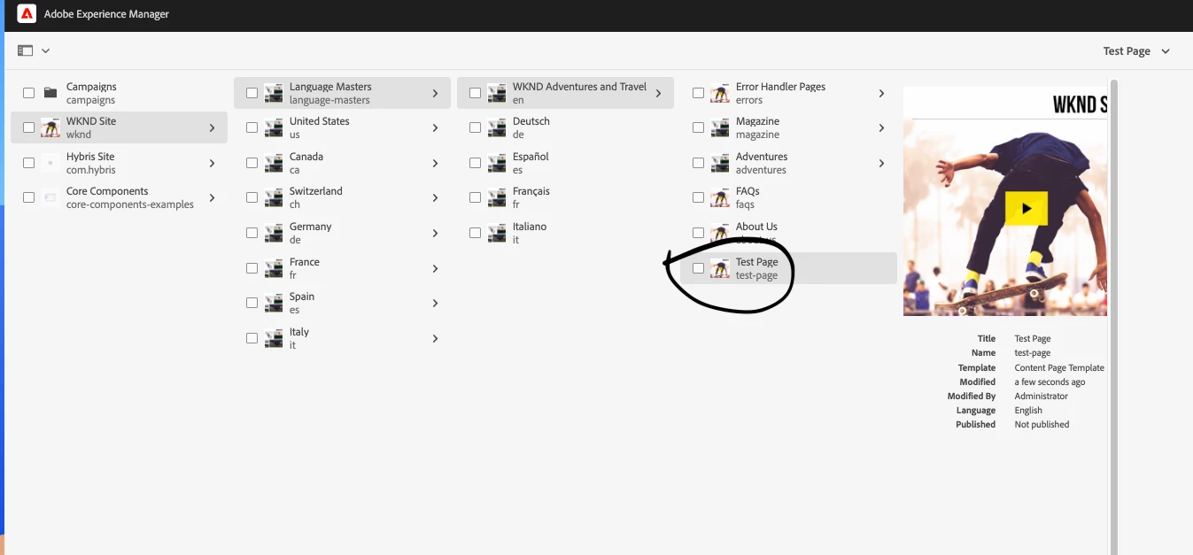
Task: Open the rail panel toggle icon
Action: (x=25, y=51)
